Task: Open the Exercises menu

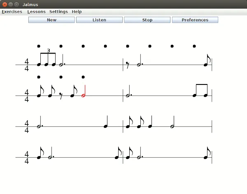Action: point(12,12)
